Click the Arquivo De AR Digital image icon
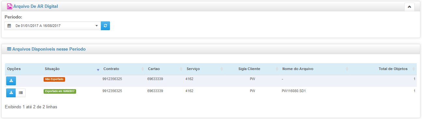Screen dimensions: 422x119 9,6
